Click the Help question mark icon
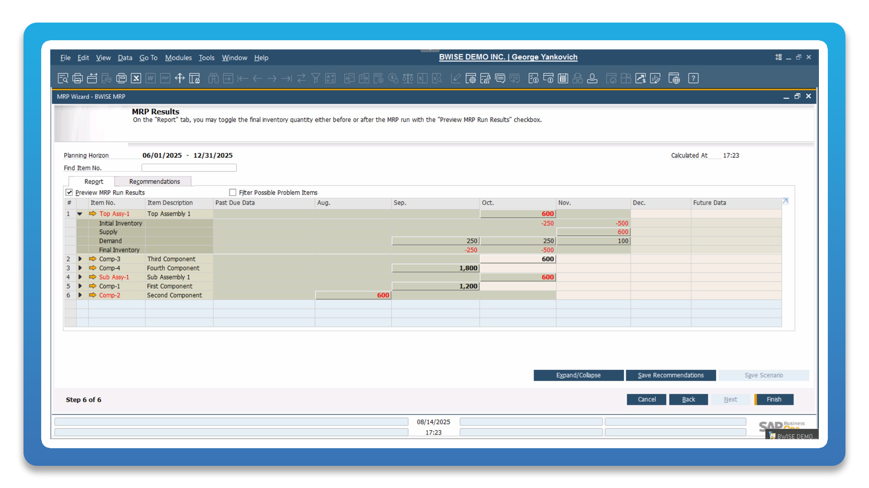This screenshot has height=488, width=869. pyautogui.click(x=693, y=78)
